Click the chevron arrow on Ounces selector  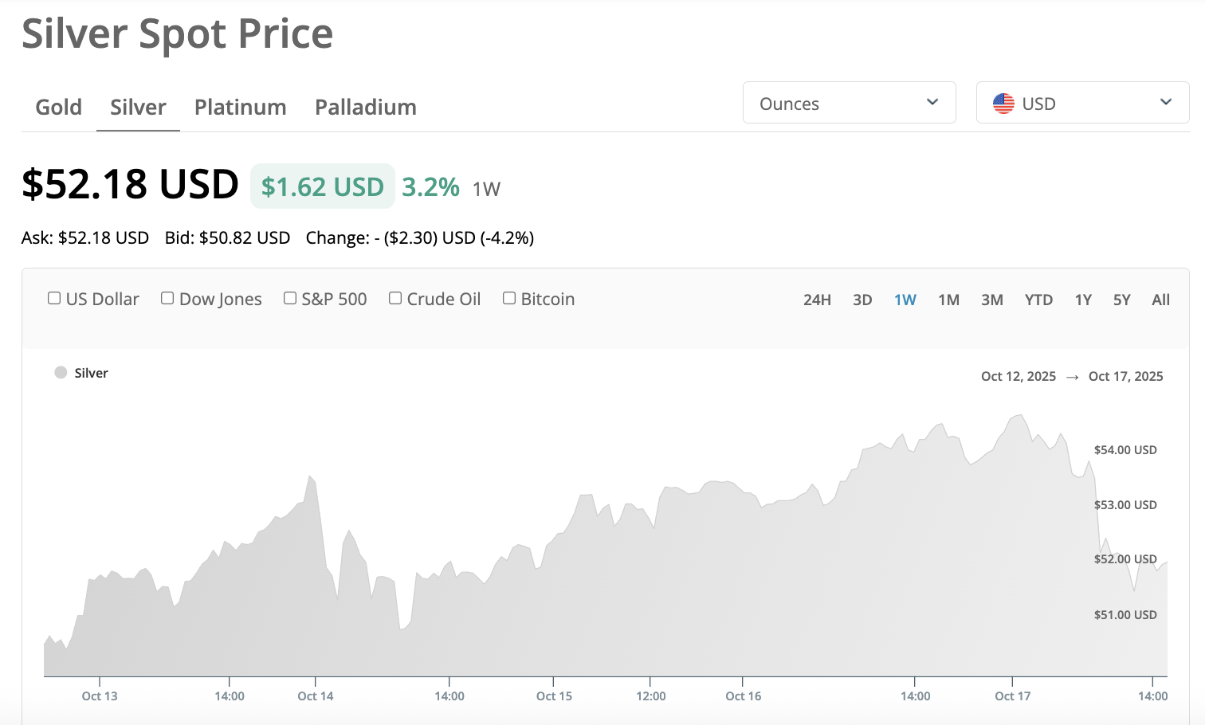tap(932, 102)
